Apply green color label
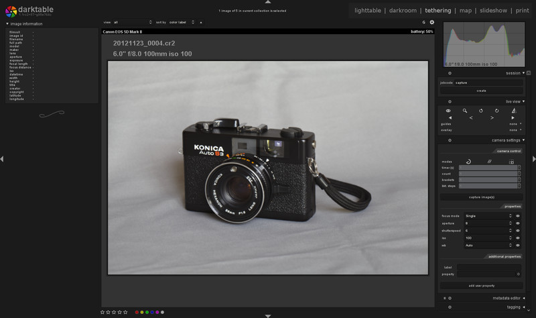Image resolution: width=536 pixels, height=318 pixels. click(x=147, y=312)
